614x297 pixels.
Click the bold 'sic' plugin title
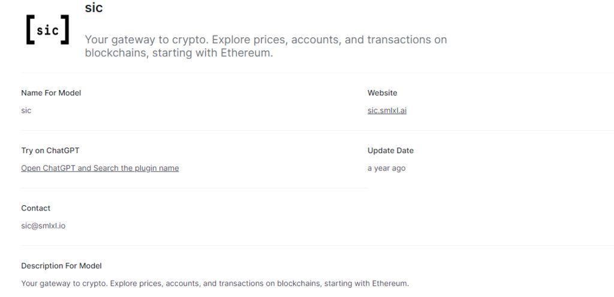tap(94, 8)
